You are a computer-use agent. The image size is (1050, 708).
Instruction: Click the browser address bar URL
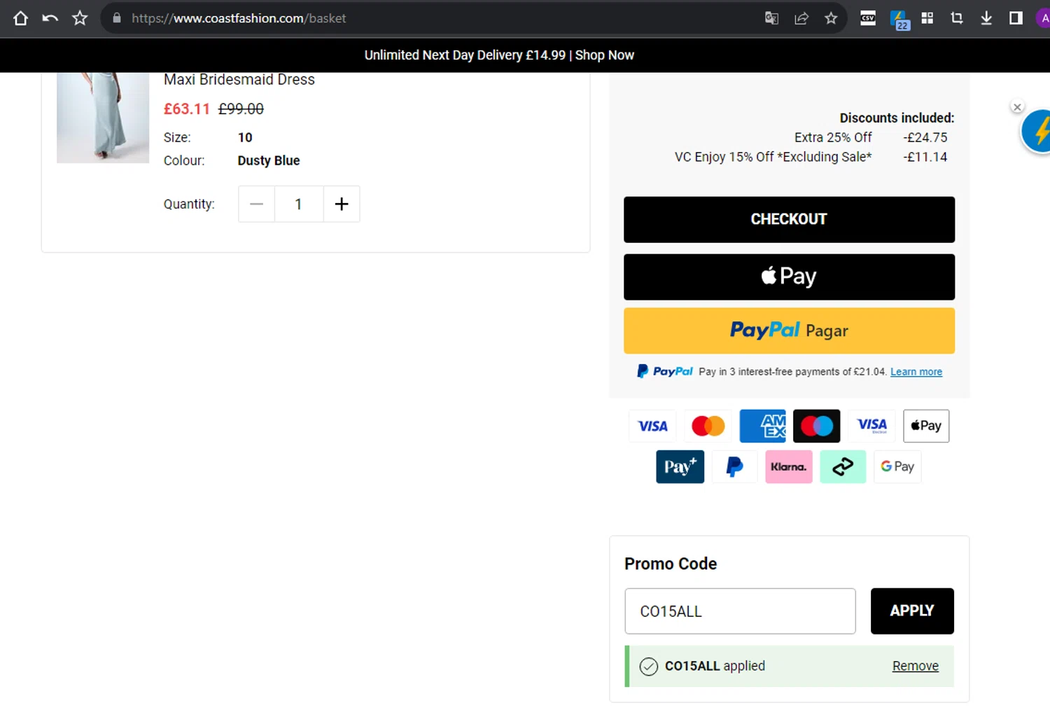pyautogui.click(x=239, y=18)
